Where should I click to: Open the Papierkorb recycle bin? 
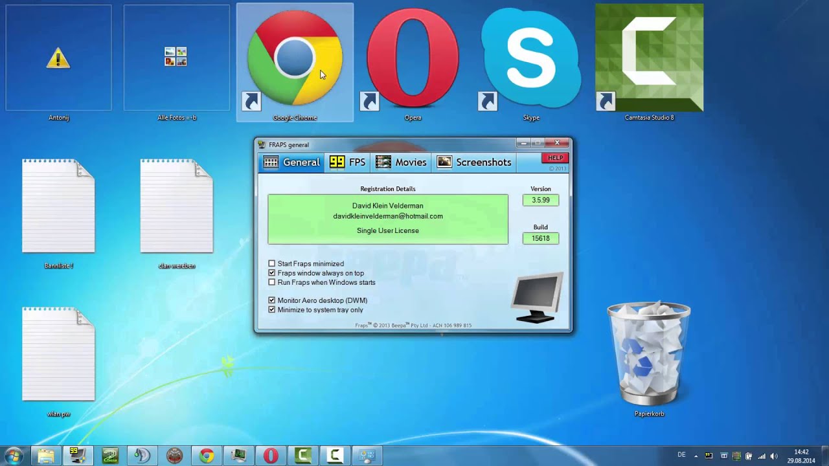pos(649,359)
